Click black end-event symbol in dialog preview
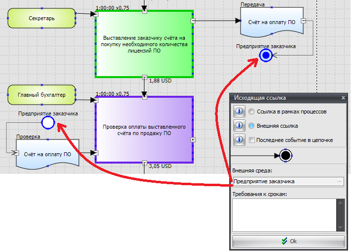 pos(285,156)
